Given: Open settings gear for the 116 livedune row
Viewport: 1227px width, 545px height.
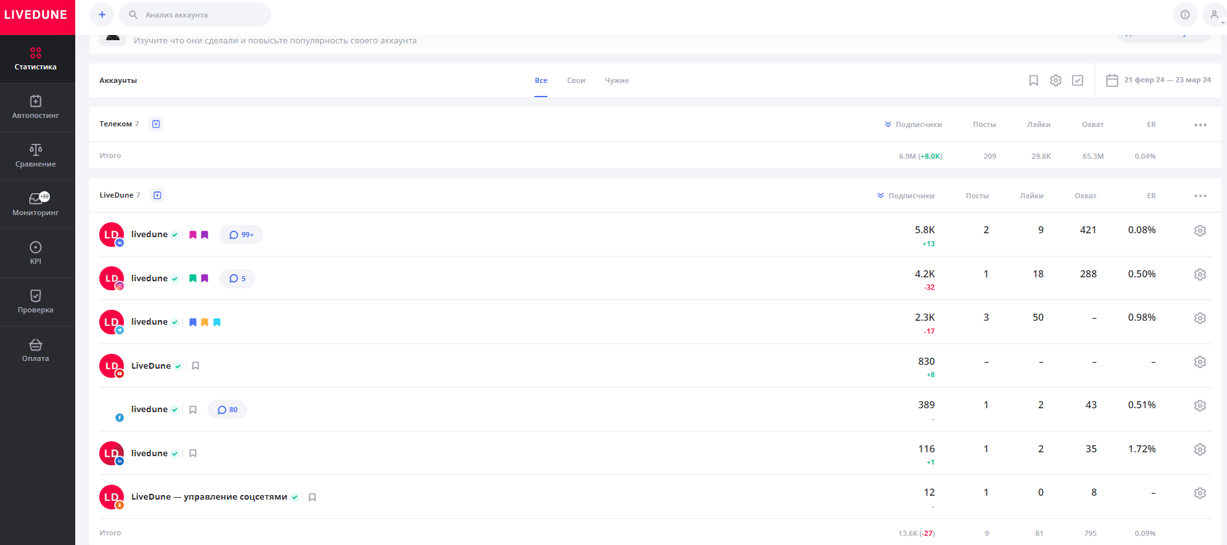Looking at the screenshot, I should pos(1200,449).
